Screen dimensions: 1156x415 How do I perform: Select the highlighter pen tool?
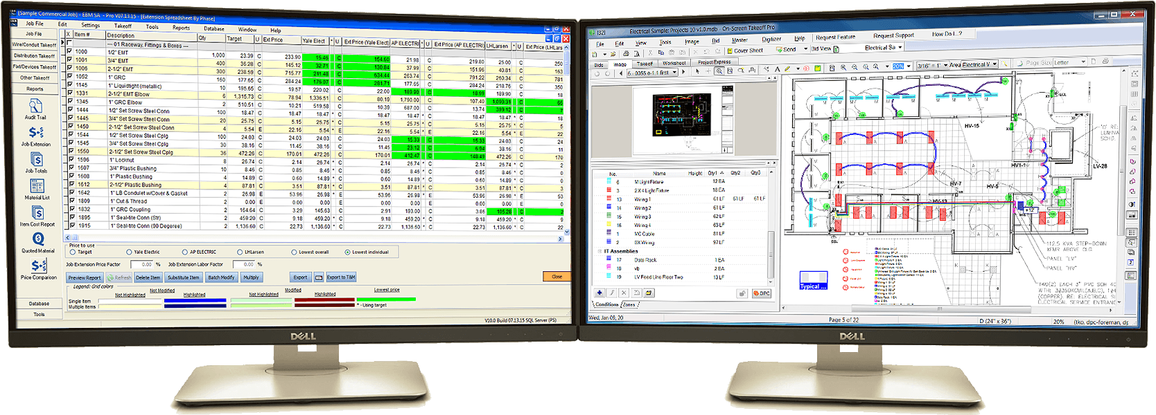point(787,68)
